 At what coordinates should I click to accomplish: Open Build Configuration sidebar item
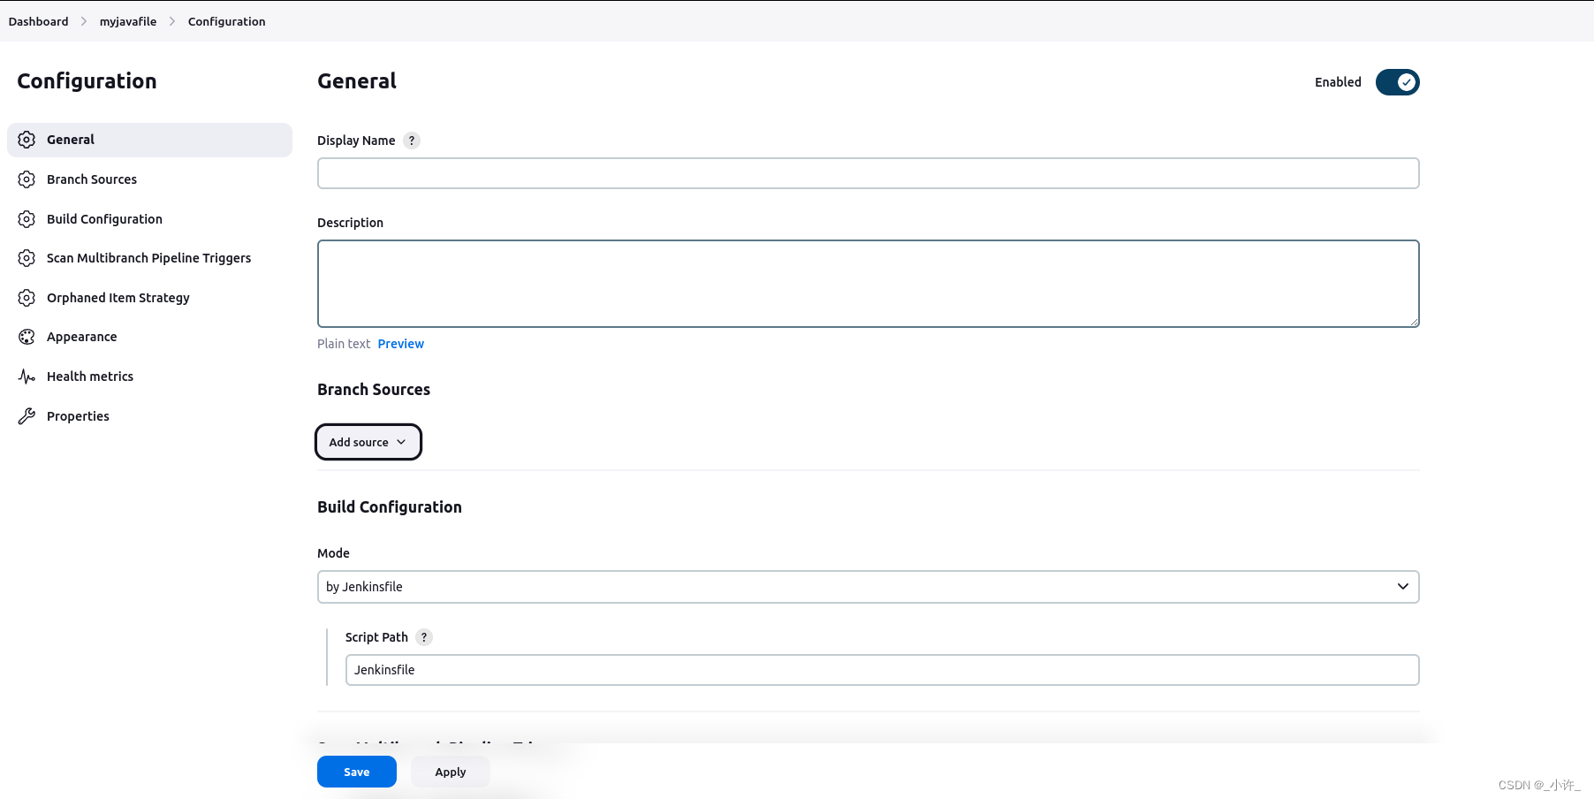149,219
